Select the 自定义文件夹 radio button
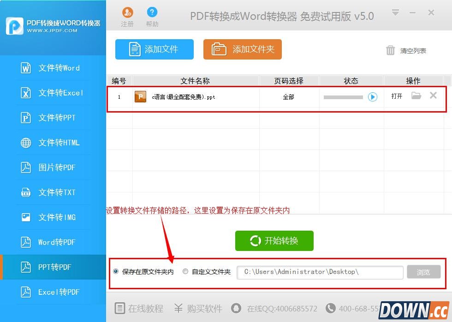 pyautogui.click(x=185, y=272)
